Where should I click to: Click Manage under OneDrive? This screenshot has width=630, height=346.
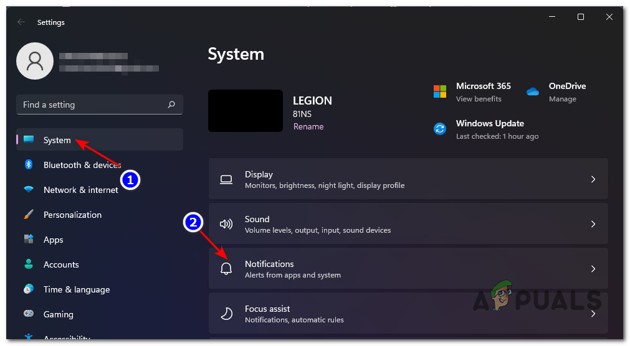[x=563, y=99]
